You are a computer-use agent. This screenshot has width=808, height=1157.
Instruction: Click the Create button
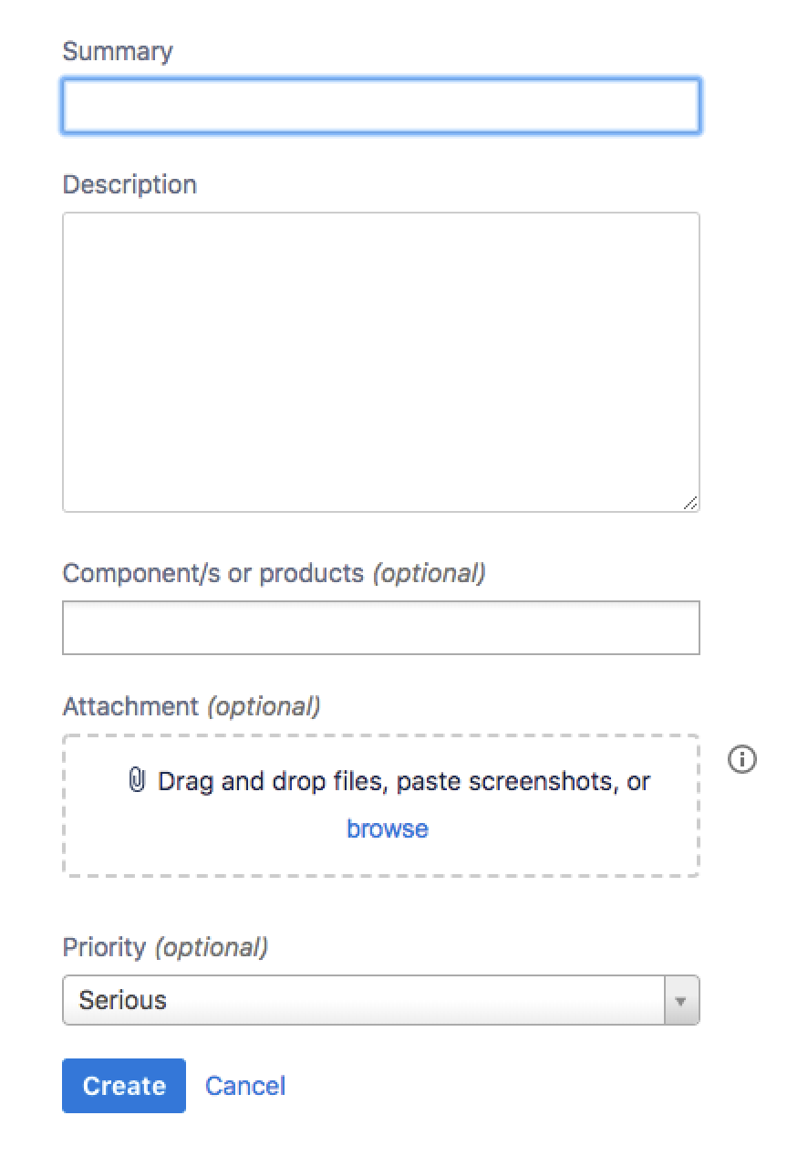[x=124, y=1086]
